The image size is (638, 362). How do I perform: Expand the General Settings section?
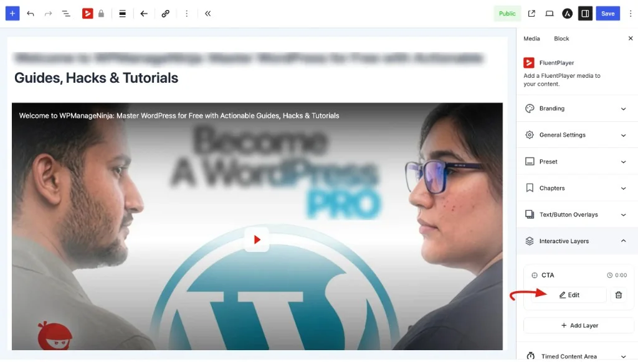click(576, 135)
